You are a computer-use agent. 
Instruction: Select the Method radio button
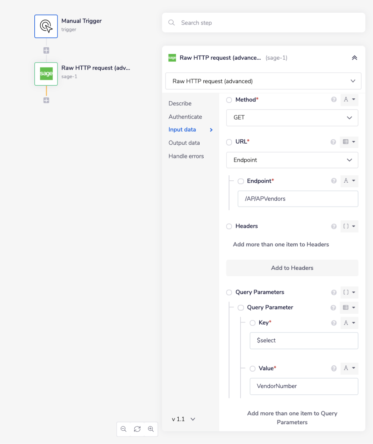[229, 100]
